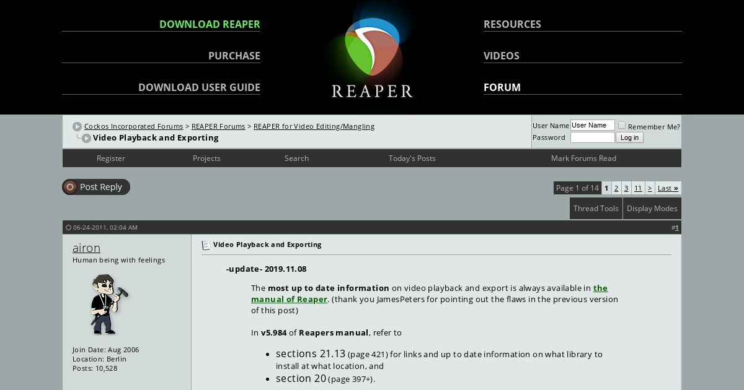Click Projects in the forum navbar
Viewport: 744px width, 390px height.
[206, 158]
